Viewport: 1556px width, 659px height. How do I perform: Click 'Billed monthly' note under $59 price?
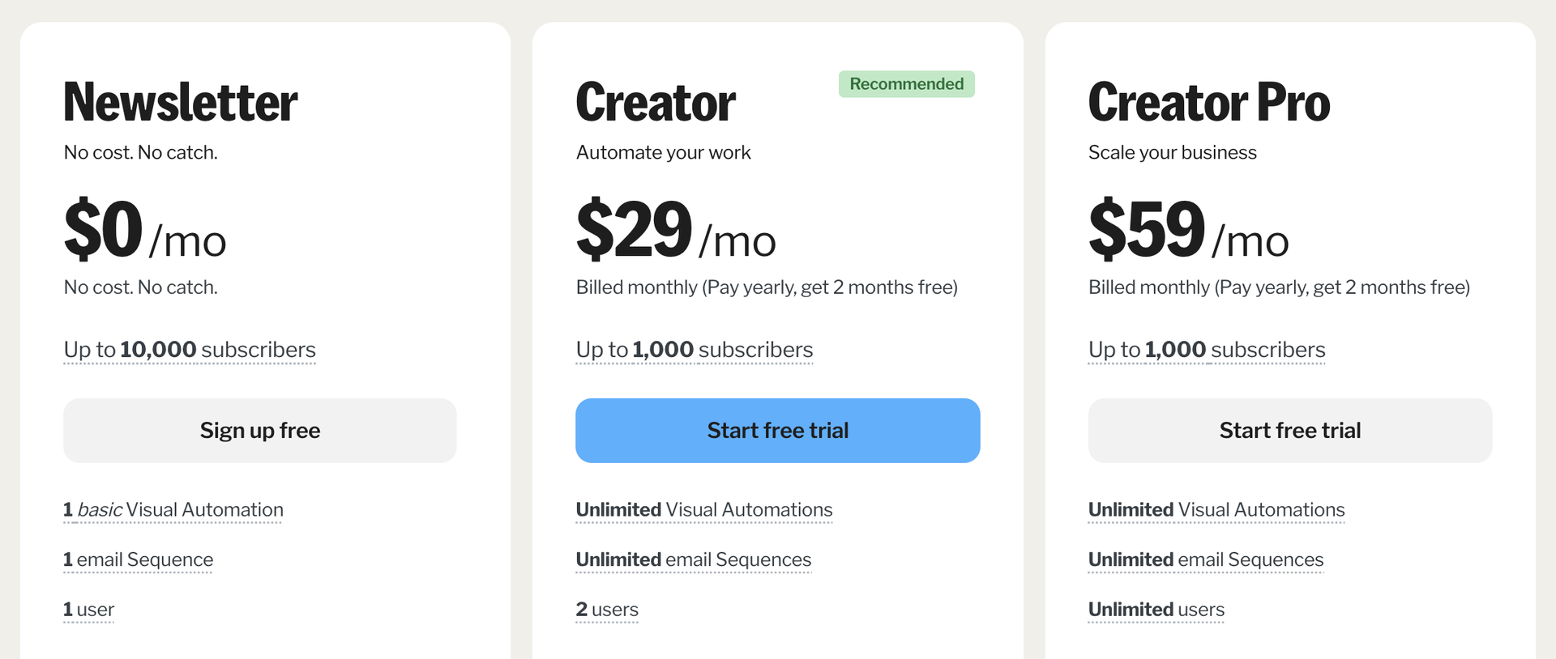(x=1279, y=287)
